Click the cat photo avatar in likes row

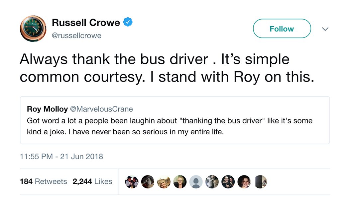[x=212, y=182]
